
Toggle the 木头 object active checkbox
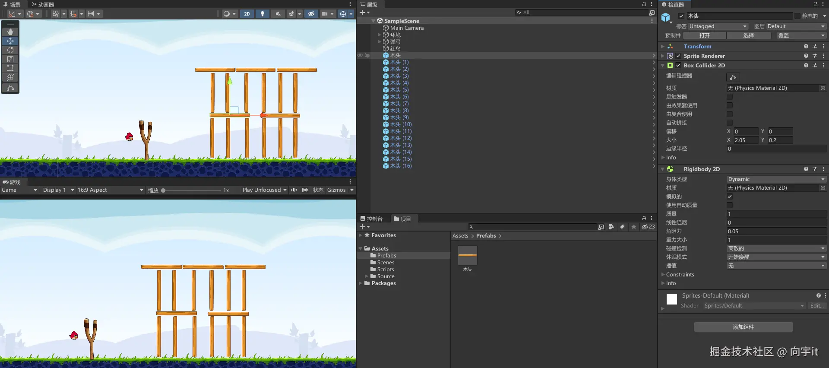click(681, 16)
